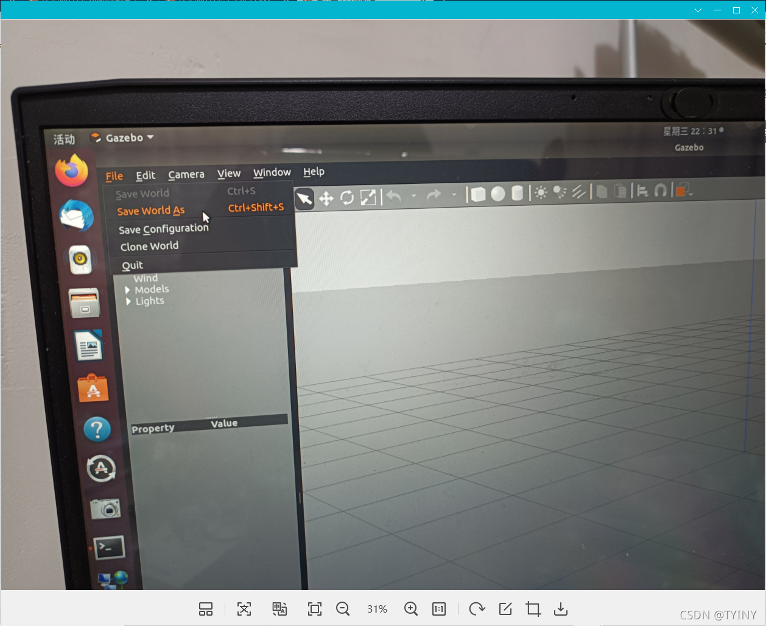The height and width of the screenshot is (626, 766).
Task: Click the 31% zoom level text
Action: pyautogui.click(x=377, y=609)
